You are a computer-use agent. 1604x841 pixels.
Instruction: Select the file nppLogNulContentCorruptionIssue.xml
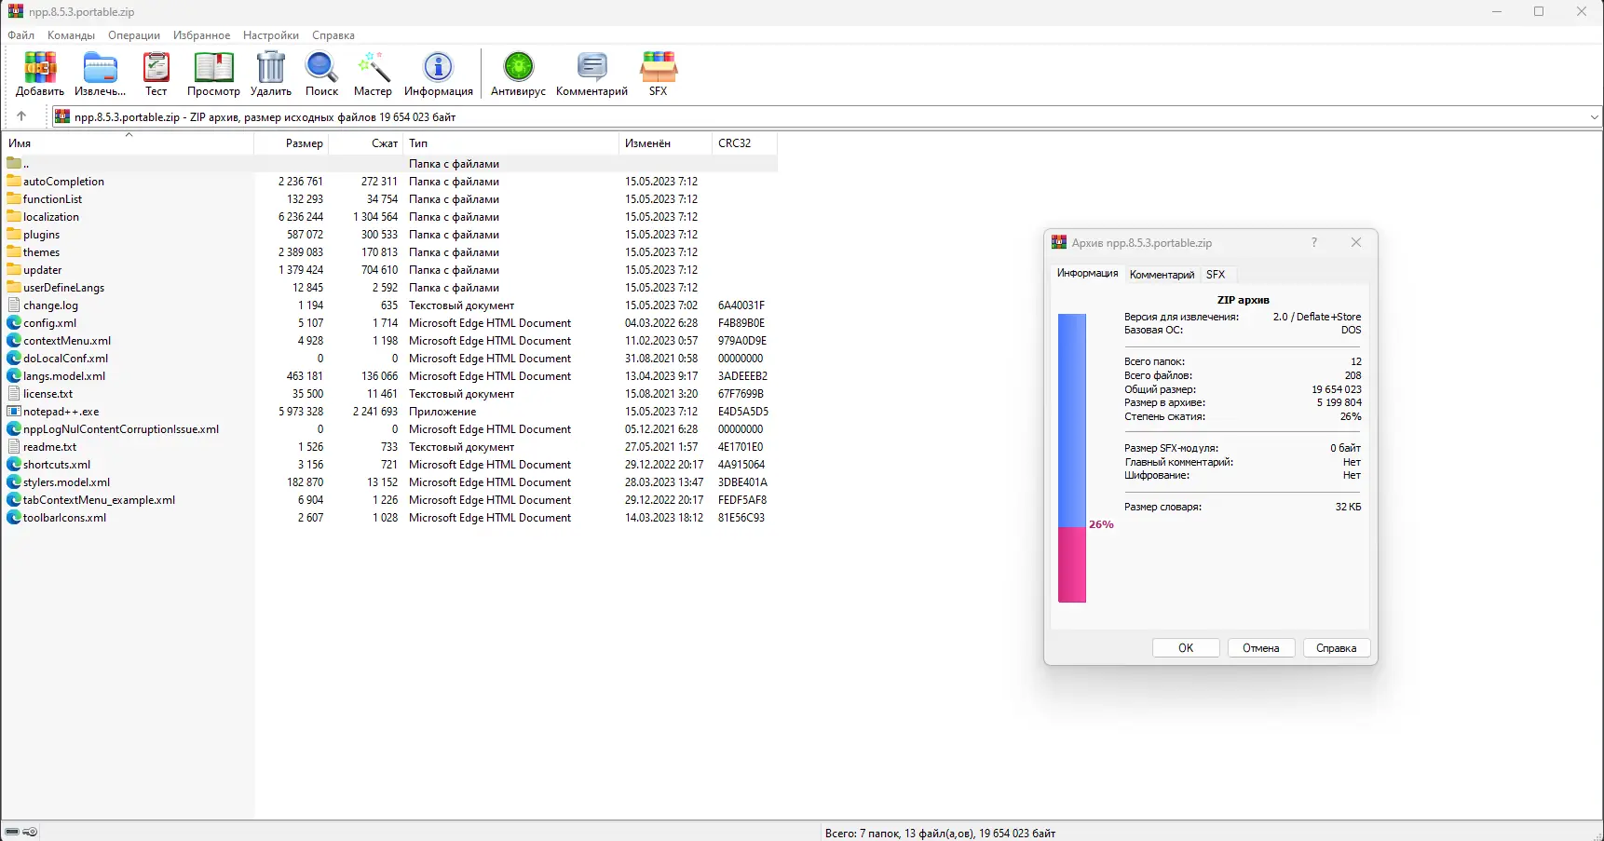[121, 429]
